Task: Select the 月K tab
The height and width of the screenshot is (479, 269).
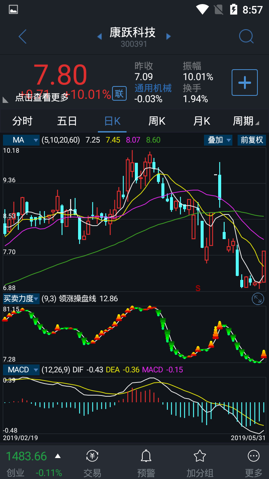Action: point(202,121)
